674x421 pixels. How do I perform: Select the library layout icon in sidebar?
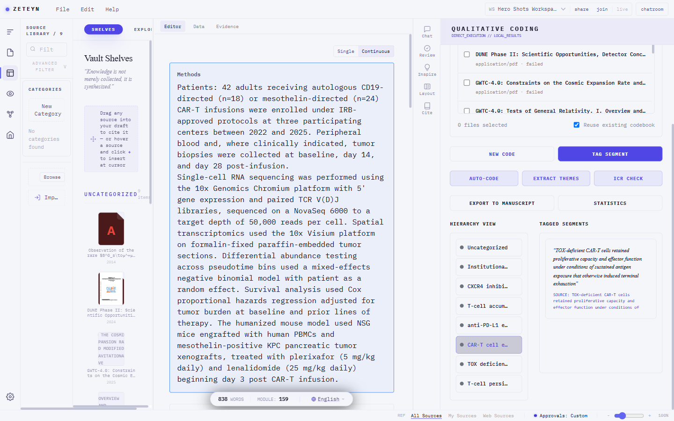10,73
